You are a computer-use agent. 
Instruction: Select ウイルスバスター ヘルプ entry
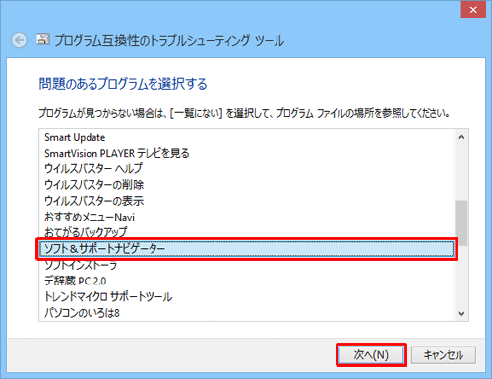[247, 168]
